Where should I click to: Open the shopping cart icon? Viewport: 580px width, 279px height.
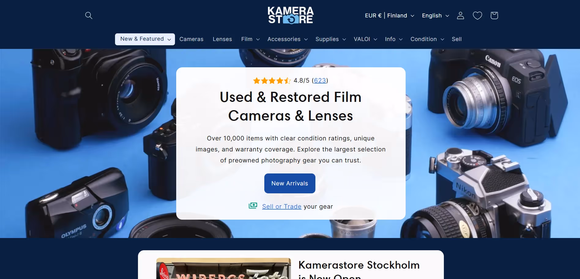coord(494,16)
